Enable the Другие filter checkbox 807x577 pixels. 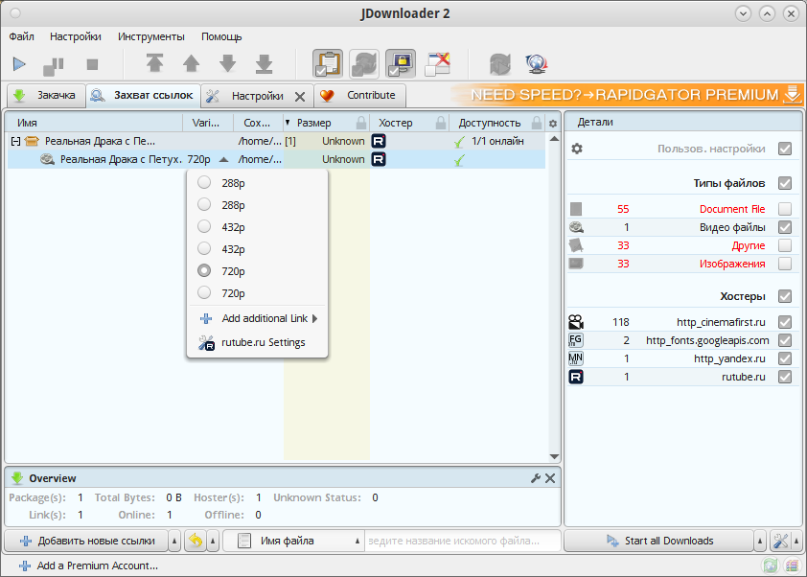[785, 245]
